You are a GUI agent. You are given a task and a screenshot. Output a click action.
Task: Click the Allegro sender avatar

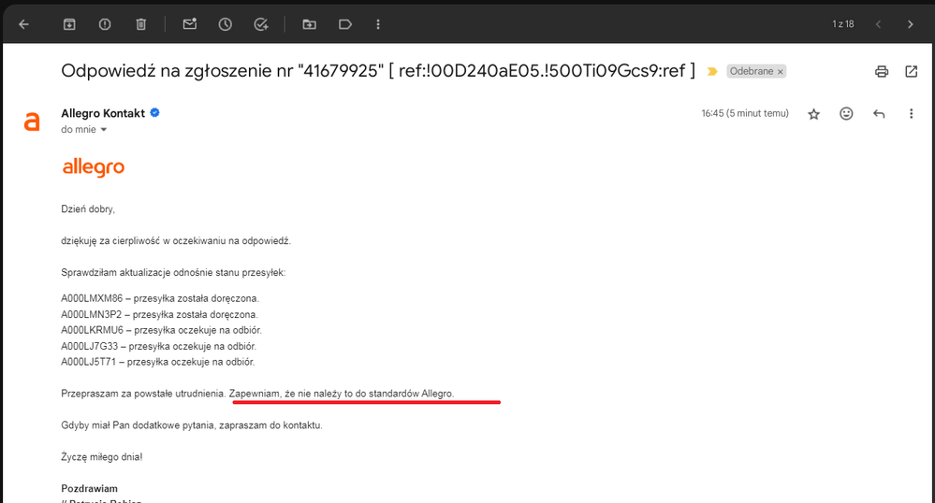(x=32, y=122)
